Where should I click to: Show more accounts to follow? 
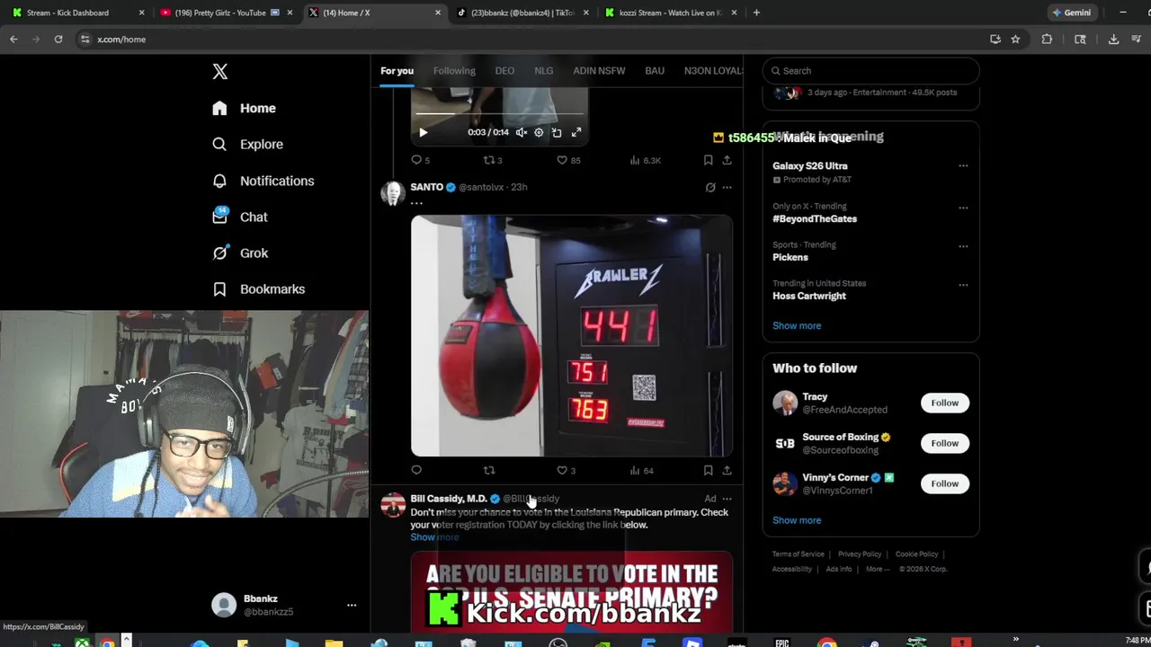click(x=797, y=520)
